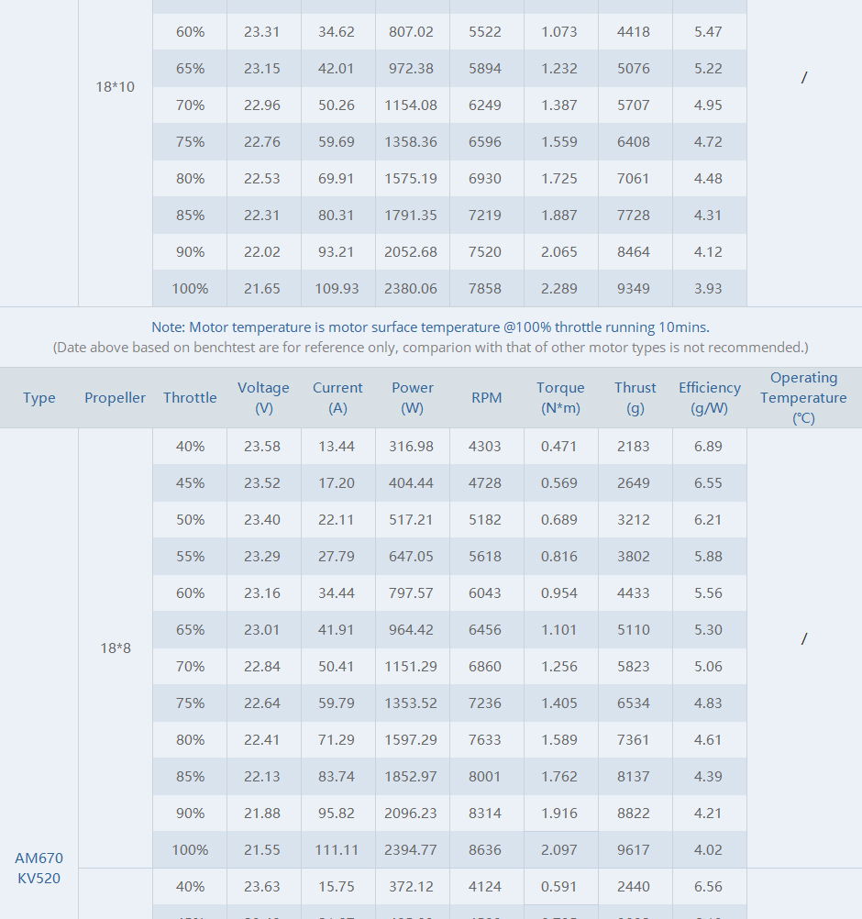The width and height of the screenshot is (862, 919).
Task: Click the 6.89 efficiency value cell
Action: tap(708, 447)
